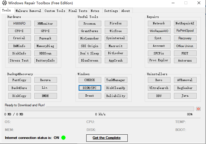
Task: Launch Don't Sleep
Action: (x=90, y=53)
